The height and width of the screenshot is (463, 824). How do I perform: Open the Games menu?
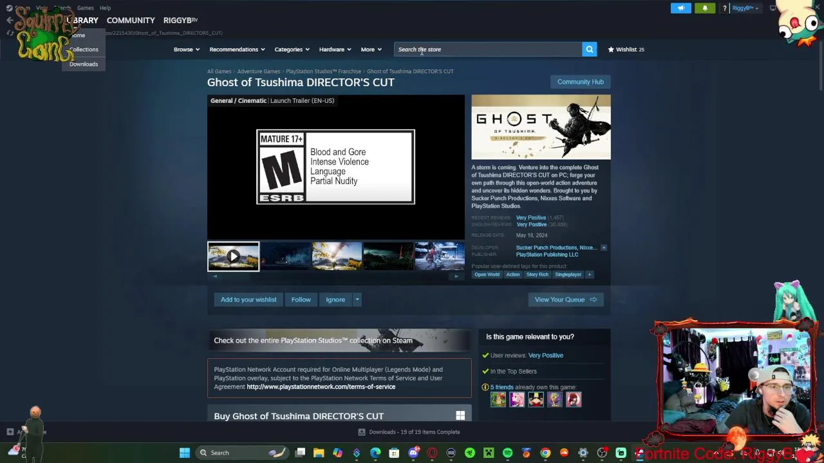point(86,8)
